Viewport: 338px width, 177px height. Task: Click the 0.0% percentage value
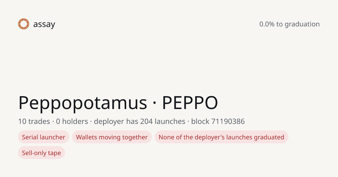(267, 24)
